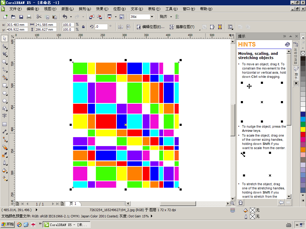
Task: Click the rotation angle field
Action: pyautogui.click(x=101, y=27)
